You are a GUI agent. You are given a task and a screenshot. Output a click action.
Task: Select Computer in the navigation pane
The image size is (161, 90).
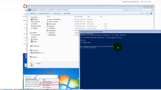coord(35,50)
